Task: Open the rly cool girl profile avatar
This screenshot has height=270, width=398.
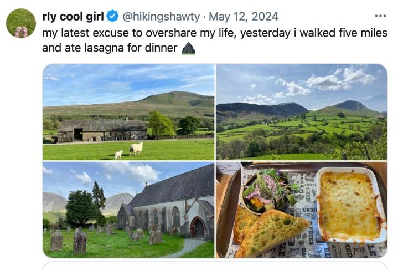Action: [21, 23]
